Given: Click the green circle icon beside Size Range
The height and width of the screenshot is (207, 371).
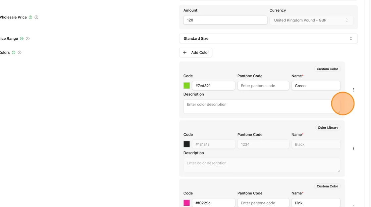Looking at the screenshot, I should (x=22, y=38).
